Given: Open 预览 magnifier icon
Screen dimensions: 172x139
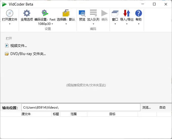Looking at the screenshot, I should coord(82,13).
